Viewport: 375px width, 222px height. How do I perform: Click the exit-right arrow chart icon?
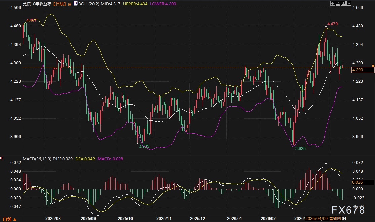click(348, 3)
